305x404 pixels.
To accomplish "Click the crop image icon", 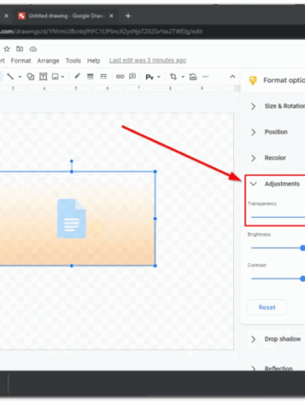I will (173, 77).
